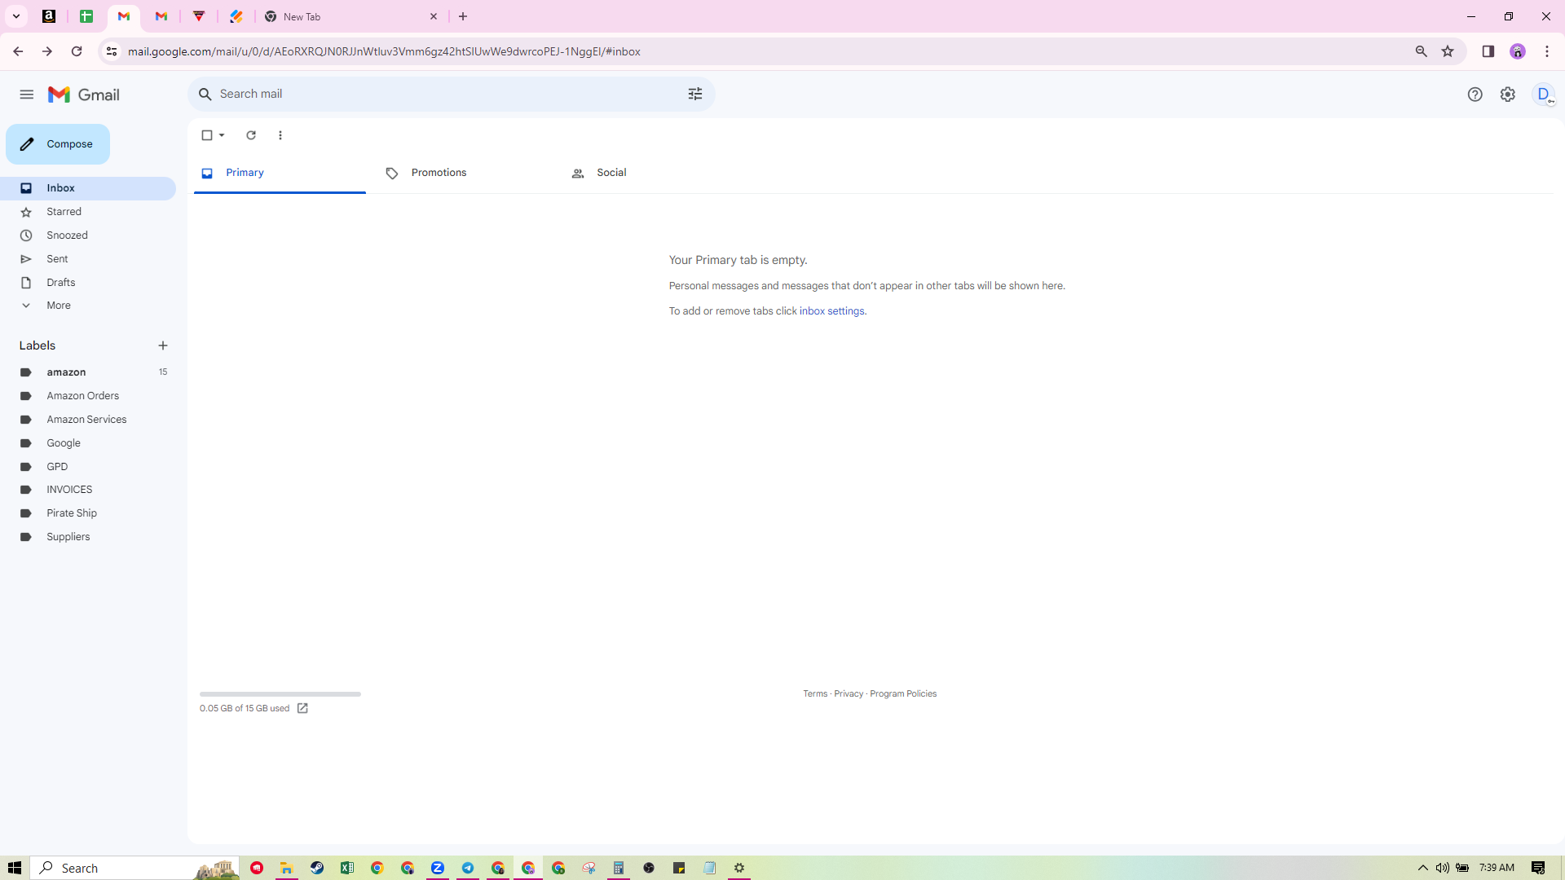Open a new browser tab with plus

coord(463,16)
